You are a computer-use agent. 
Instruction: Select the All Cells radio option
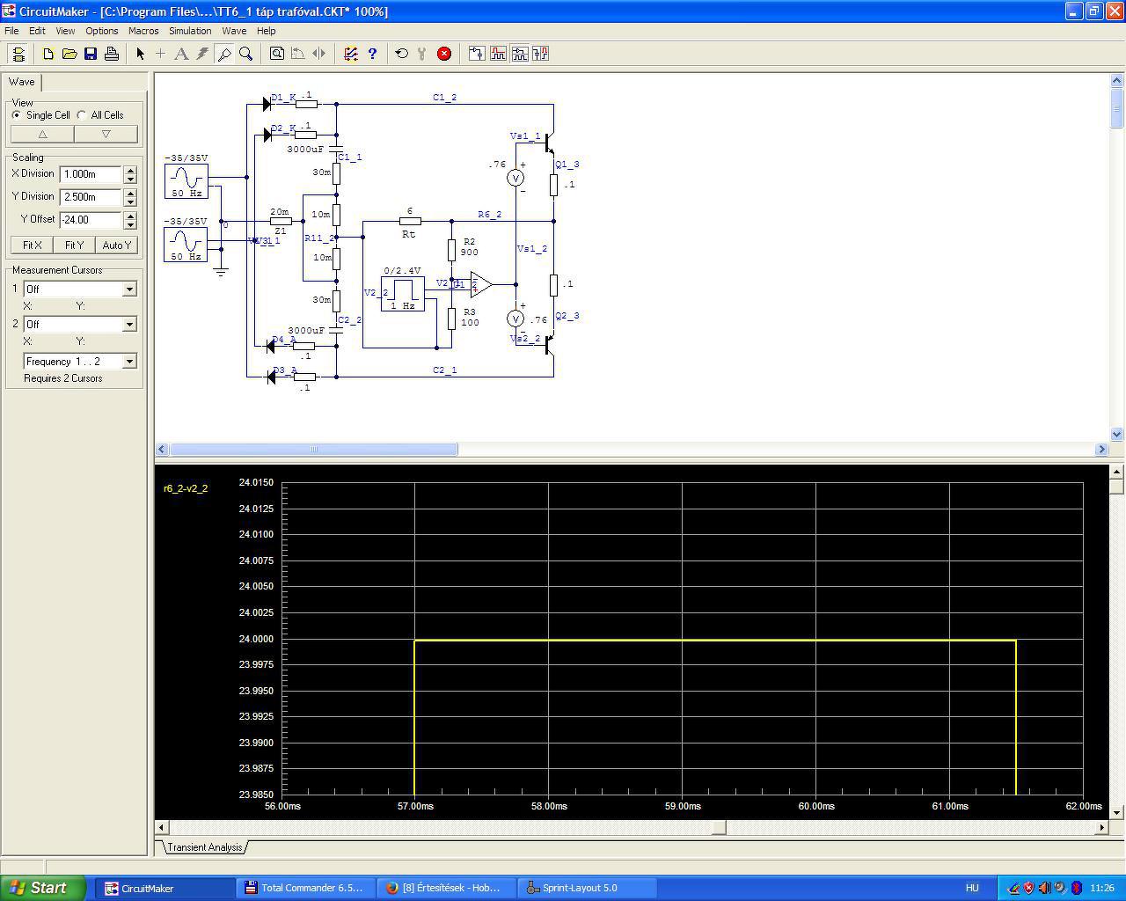82,115
